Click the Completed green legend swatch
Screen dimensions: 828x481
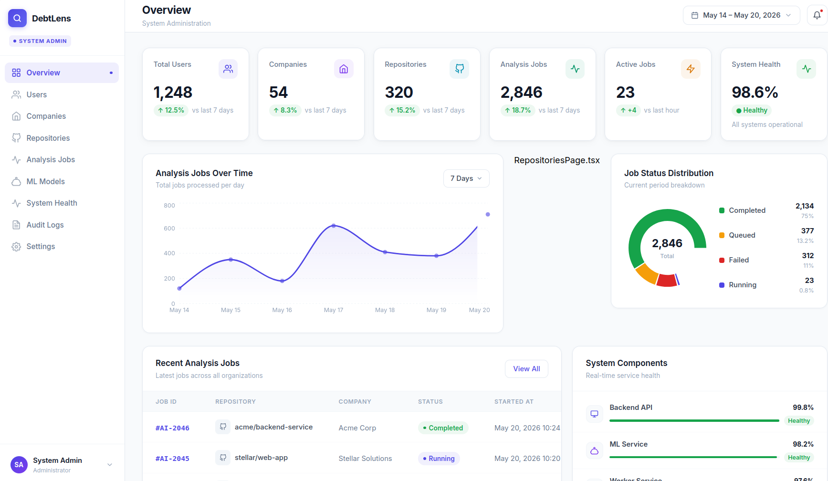click(x=722, y=210)
